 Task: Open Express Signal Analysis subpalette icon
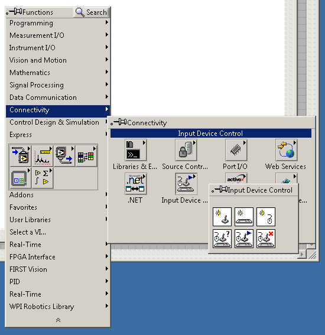(x=43, y=156)
